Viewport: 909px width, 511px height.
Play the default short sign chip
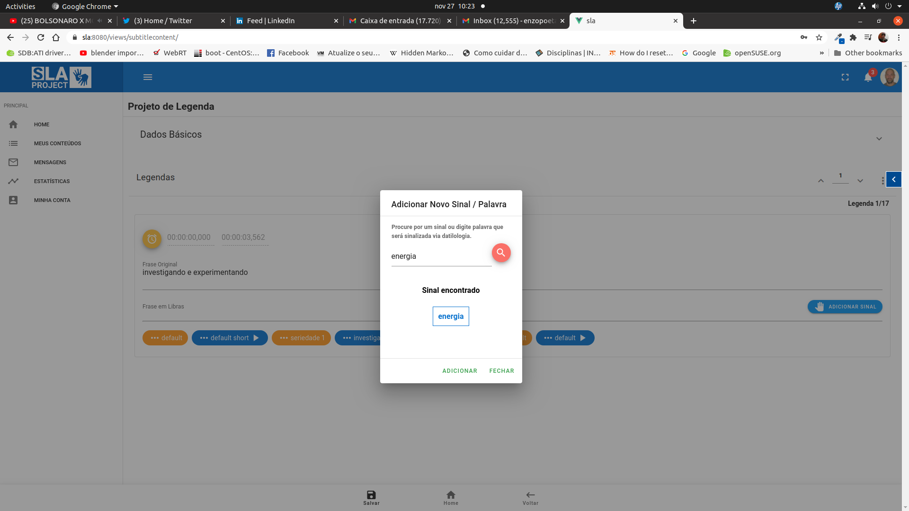tap(256, 338)
